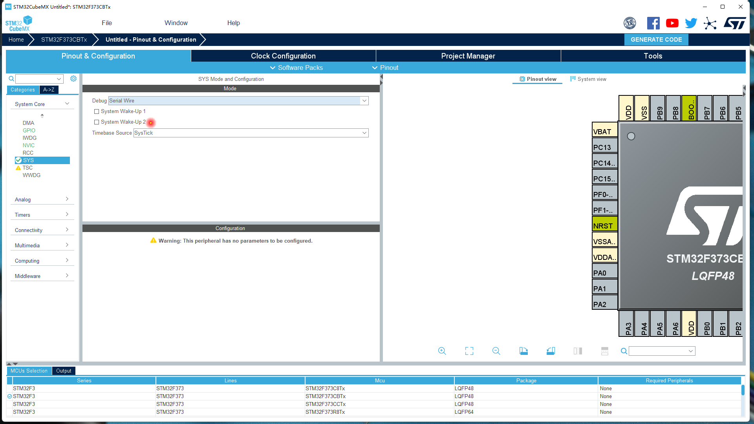Rotate the chip counter-clockwise
754x424 pixels.
(x=551, y=351)
